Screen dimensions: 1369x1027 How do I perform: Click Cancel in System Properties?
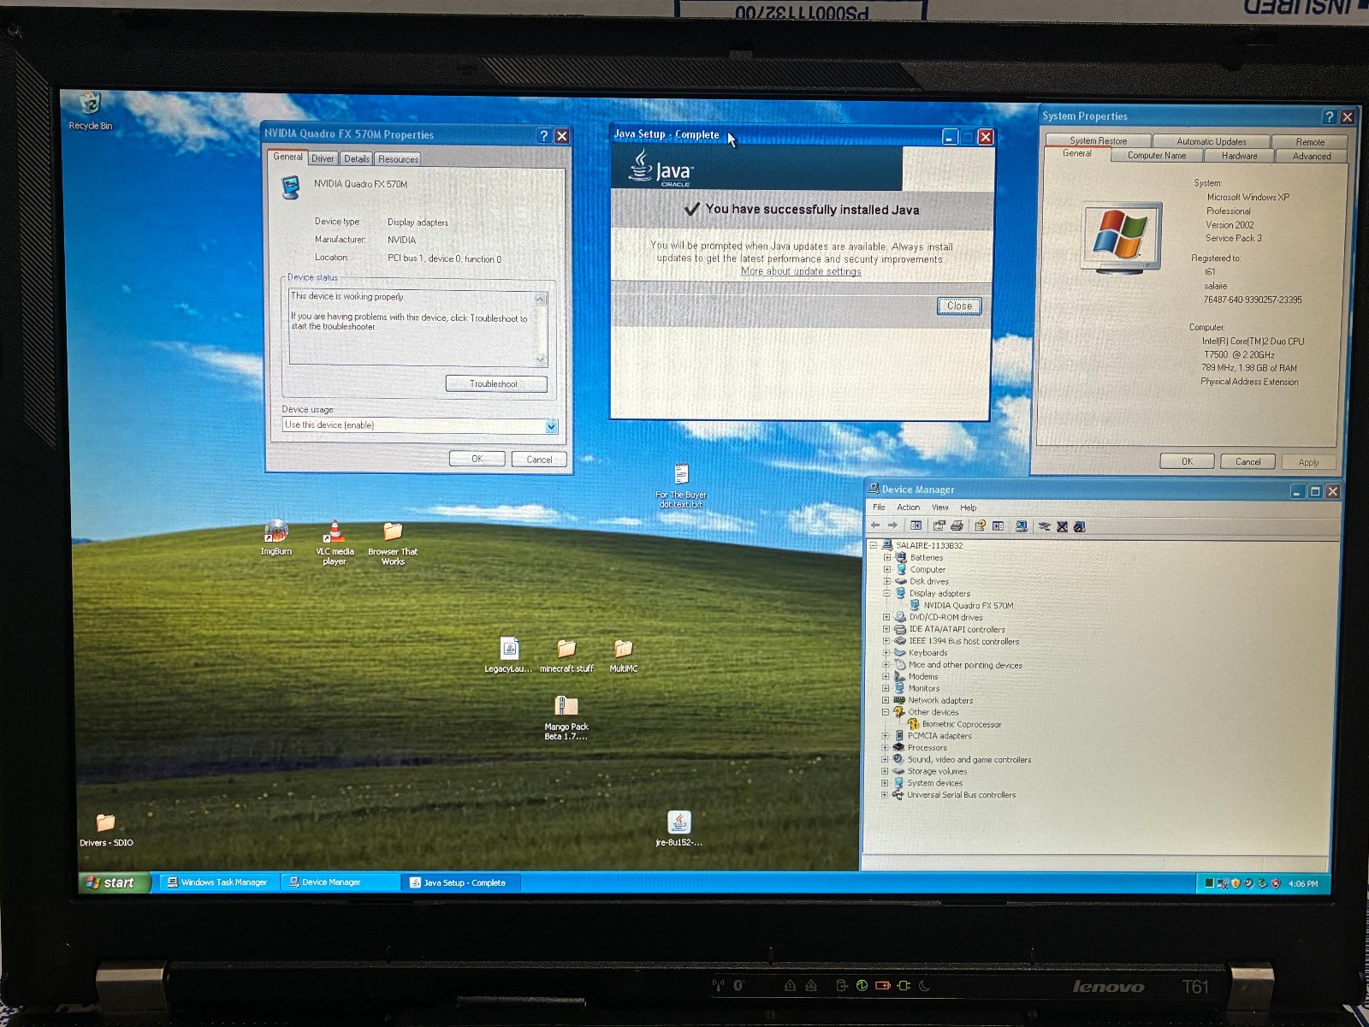pos(1248,461)
